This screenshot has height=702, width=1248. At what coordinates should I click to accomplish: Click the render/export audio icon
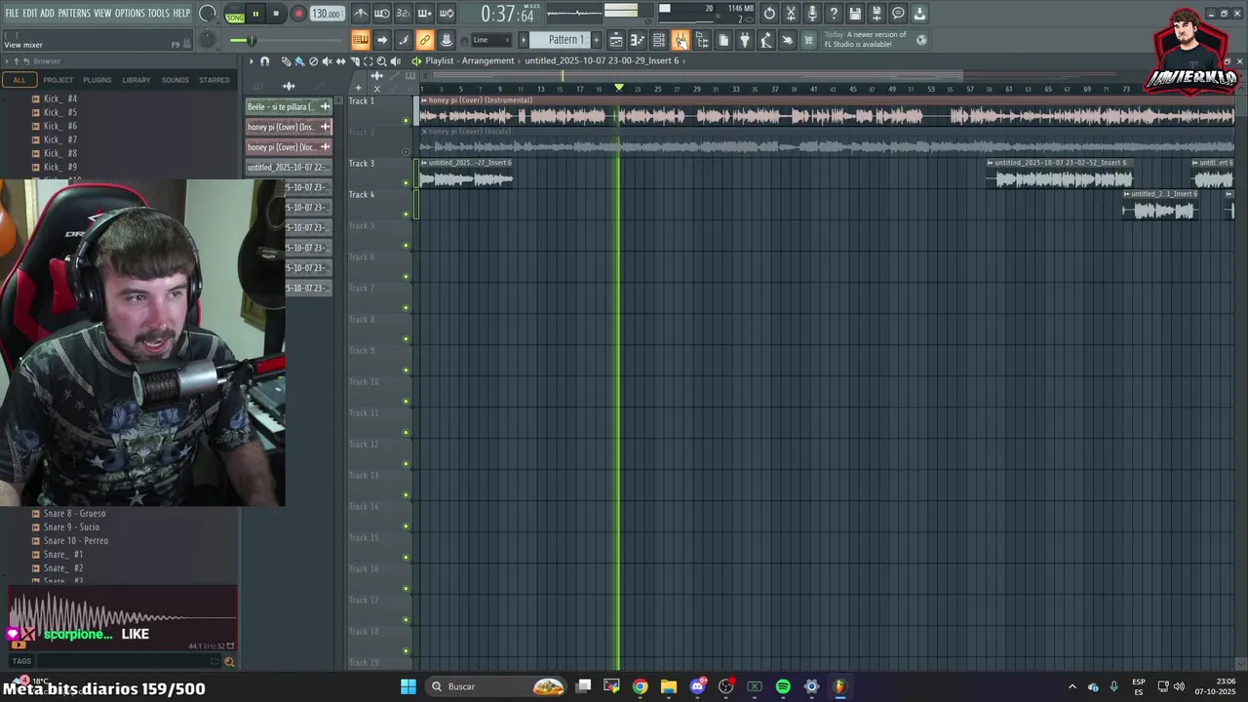(877, 14)
